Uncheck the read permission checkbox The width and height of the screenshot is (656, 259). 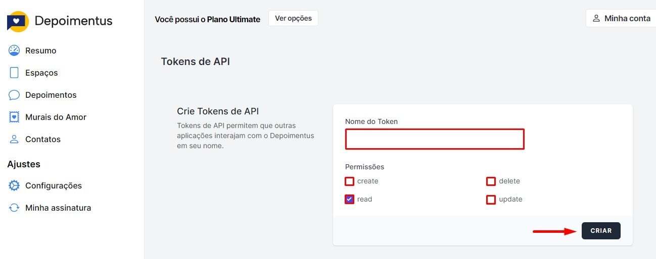349,199
